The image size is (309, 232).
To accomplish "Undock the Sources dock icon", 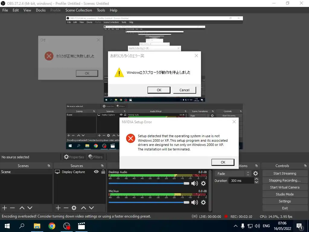I will (102, 166).
